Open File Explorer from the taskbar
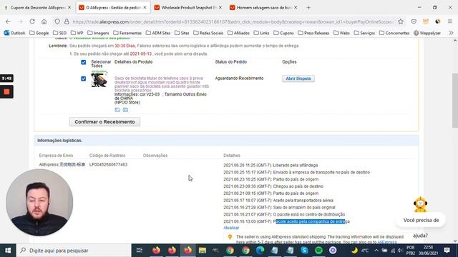Image resolution: width=458 pixels, height=257 pixels. point(202,251)
